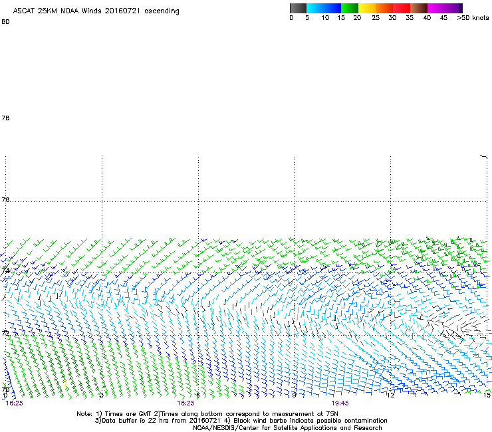
Task: Click the 70 latitude axis label
Action: pyautogui.click(x=5, y=390)
